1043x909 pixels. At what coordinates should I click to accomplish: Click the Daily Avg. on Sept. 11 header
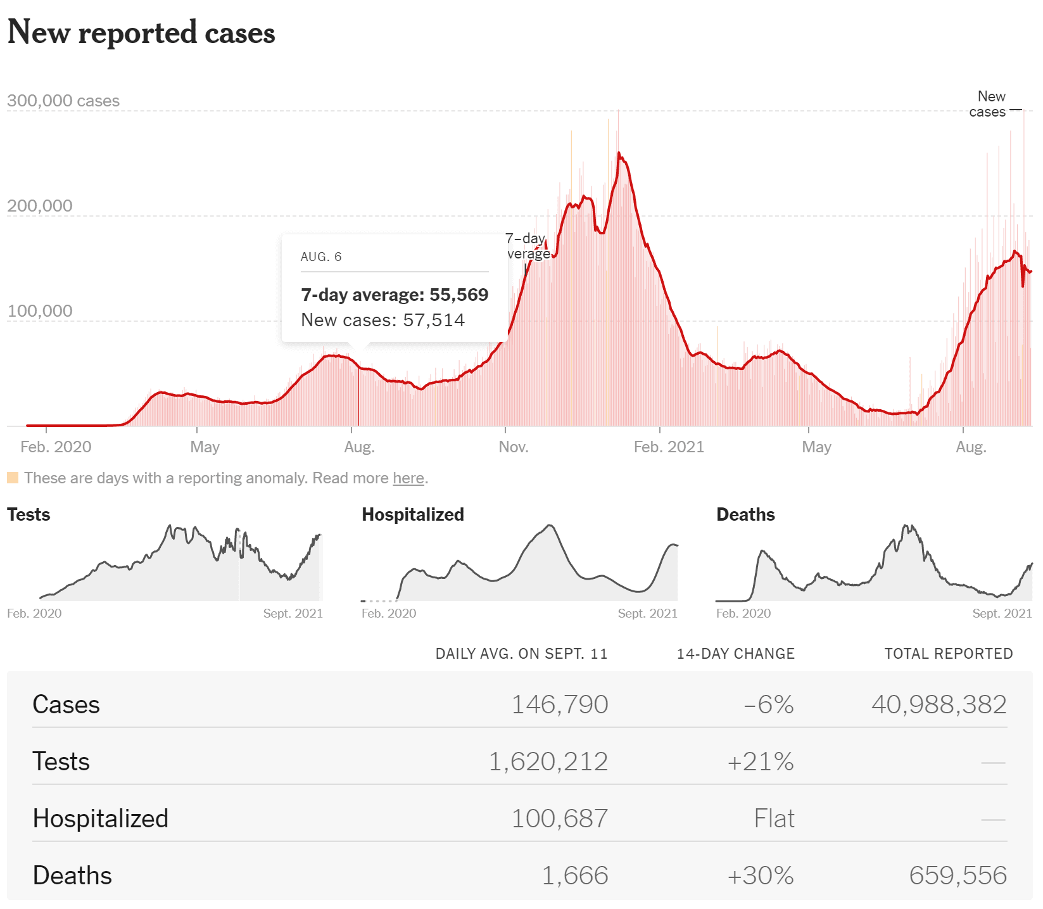(x=521, y=654)
